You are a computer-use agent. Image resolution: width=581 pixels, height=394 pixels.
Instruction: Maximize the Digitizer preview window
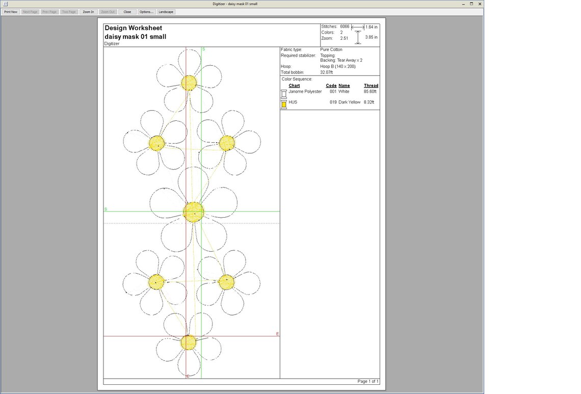(471, 4)
